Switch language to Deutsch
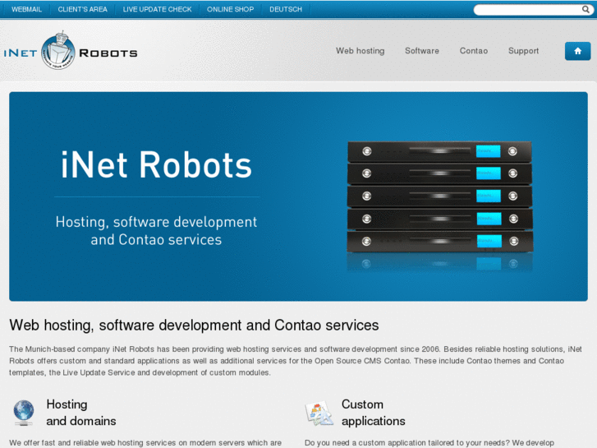Image resolution: width=597 pixels, height=448 pixels. coord(286,10)
